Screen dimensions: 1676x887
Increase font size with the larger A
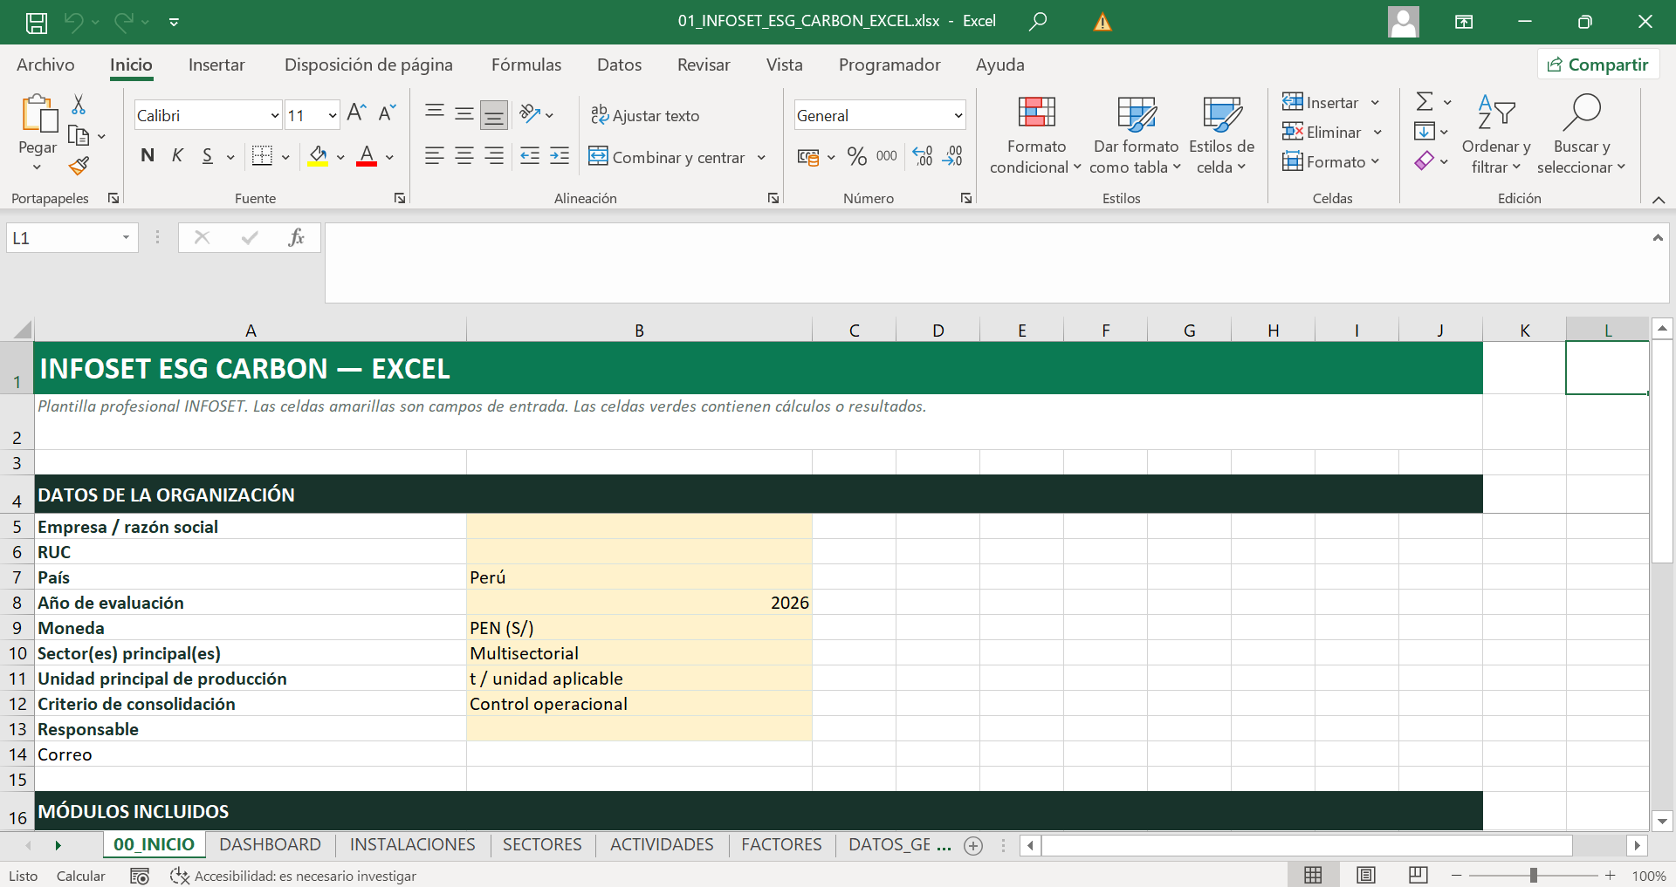tap(356, 113)
